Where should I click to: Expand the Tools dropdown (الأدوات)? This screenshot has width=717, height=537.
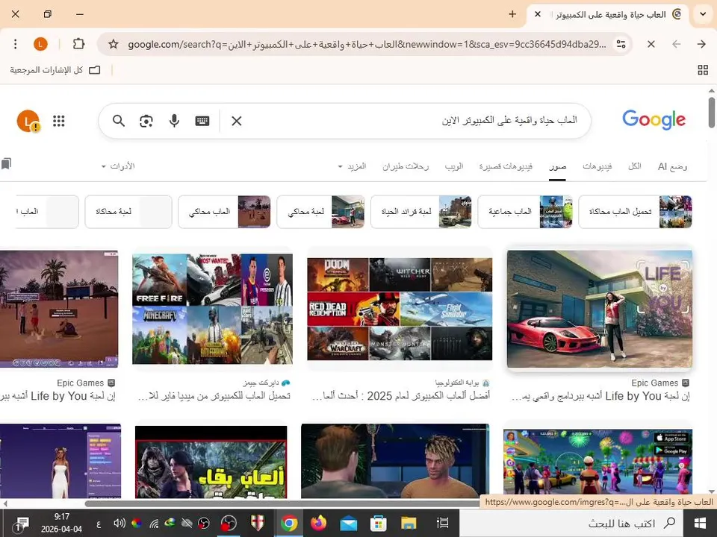(118, 166)
